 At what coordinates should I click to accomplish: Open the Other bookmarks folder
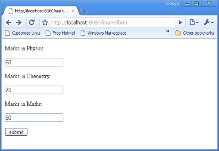(195, 33)
